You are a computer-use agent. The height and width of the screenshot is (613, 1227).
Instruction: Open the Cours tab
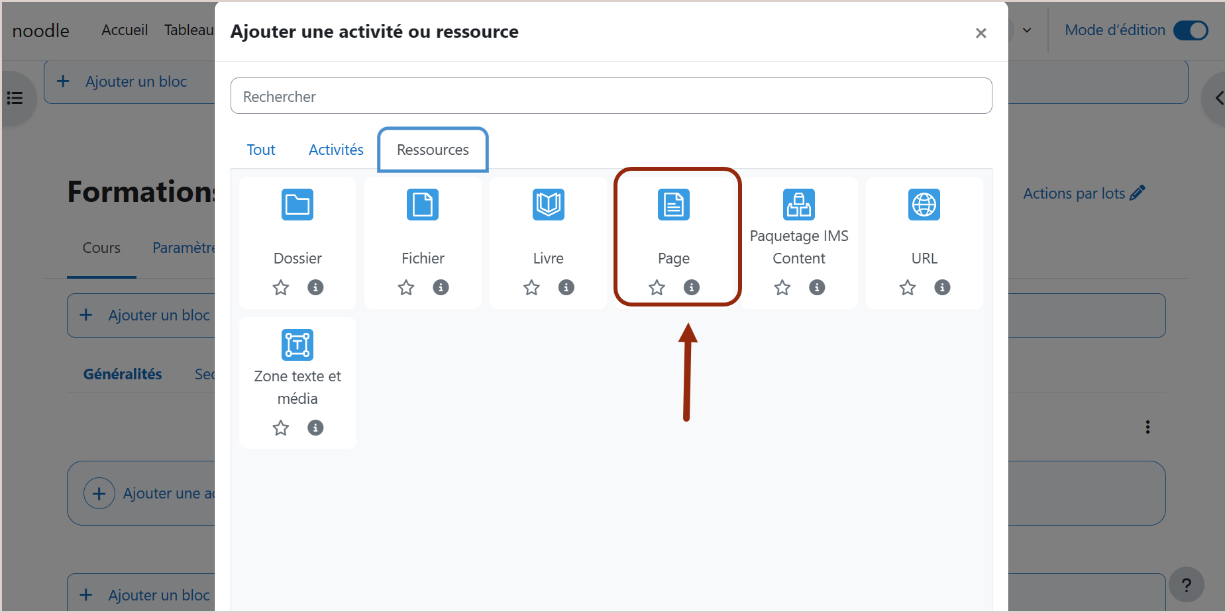[x=101, y=248]
